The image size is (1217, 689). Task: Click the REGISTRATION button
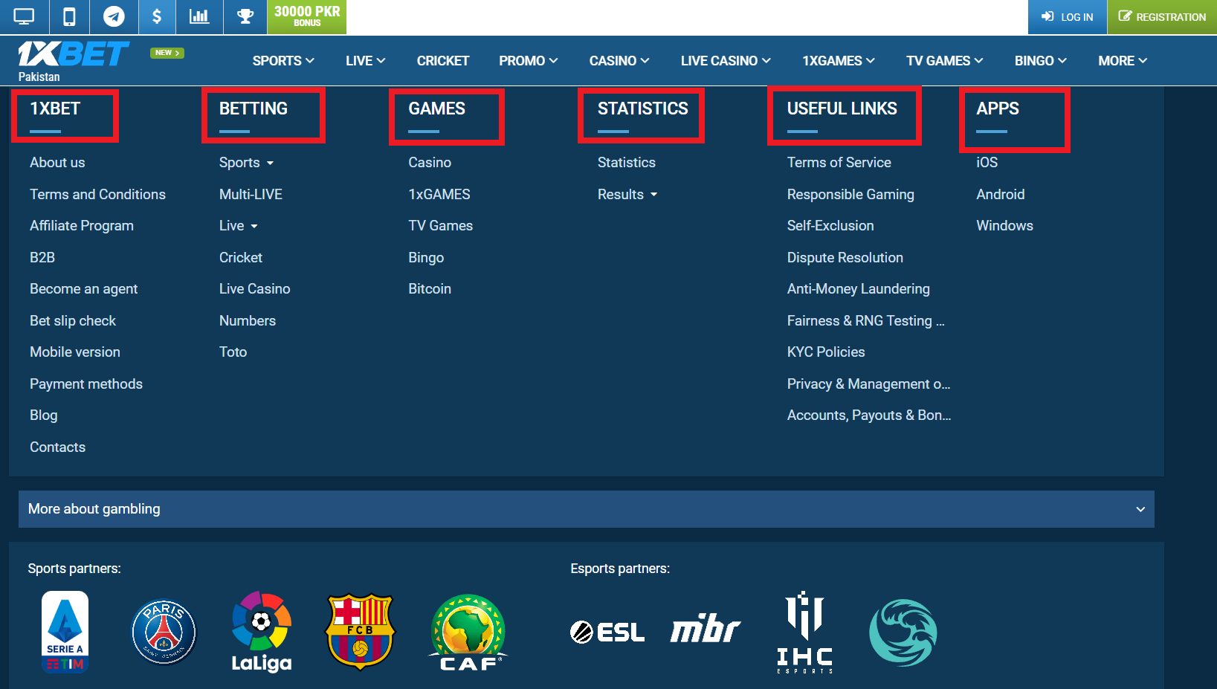click(x=1162, y=16)
